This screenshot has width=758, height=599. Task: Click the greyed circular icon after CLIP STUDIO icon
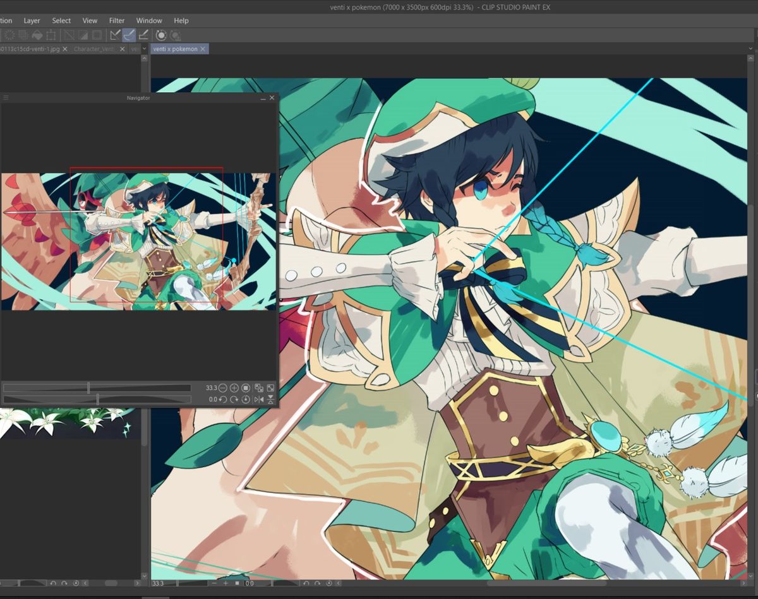pyautogui.click(x=175, y=35)
